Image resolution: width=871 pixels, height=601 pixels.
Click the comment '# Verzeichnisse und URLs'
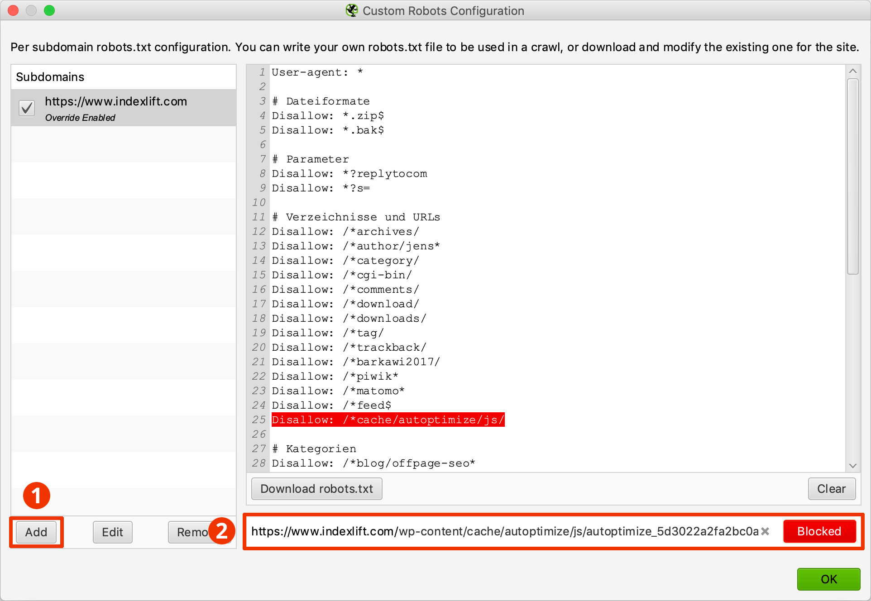pos(356,217)
